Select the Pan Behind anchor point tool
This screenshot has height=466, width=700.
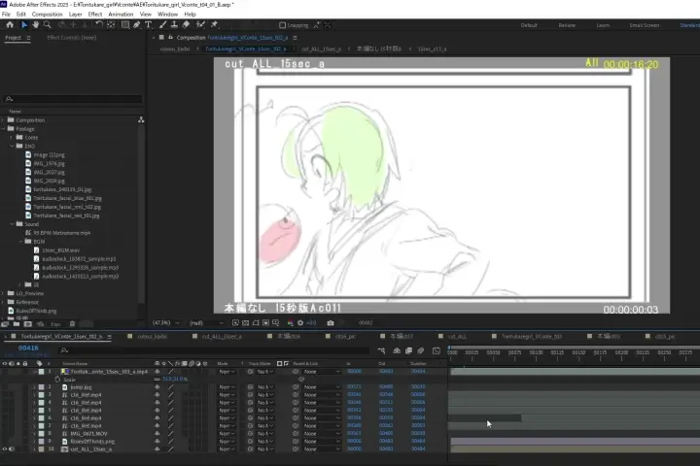click(x=111, y=25)
